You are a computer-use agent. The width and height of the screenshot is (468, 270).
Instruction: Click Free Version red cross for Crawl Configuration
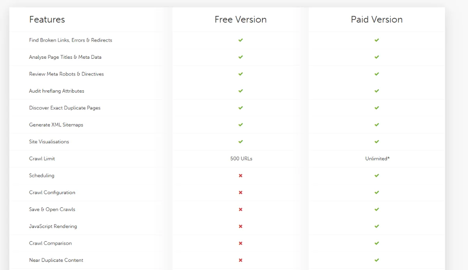tap(241, 193)
